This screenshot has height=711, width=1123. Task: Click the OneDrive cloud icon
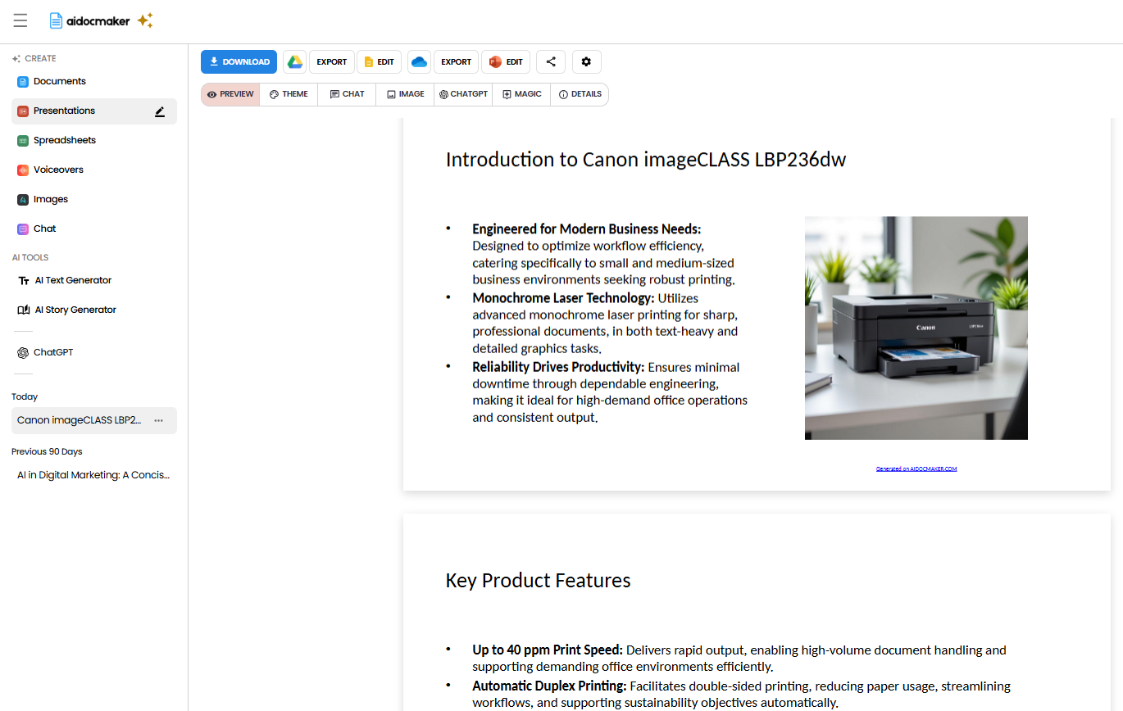[419, 62]
